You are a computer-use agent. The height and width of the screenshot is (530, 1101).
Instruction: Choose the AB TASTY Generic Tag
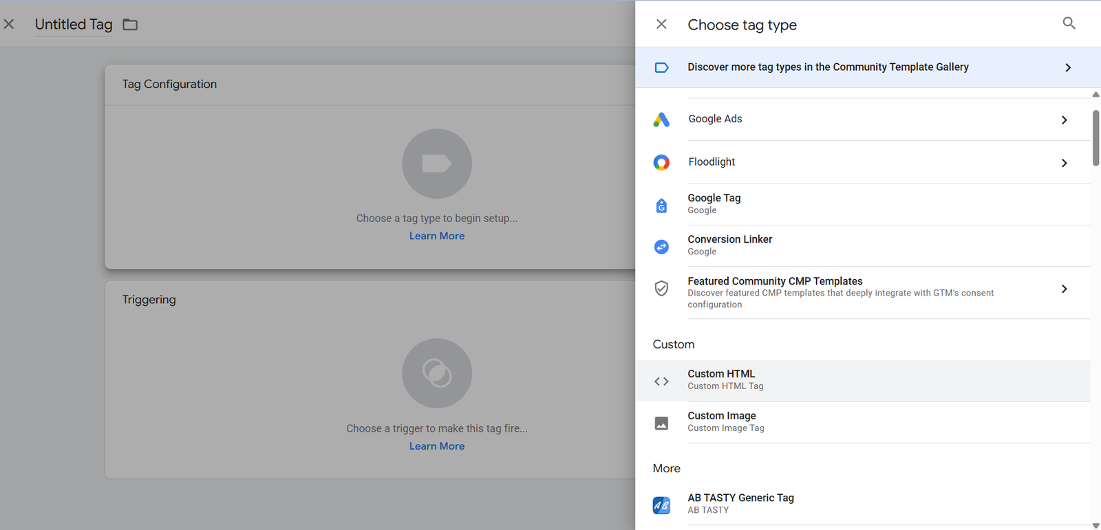(x=863, y=505)
